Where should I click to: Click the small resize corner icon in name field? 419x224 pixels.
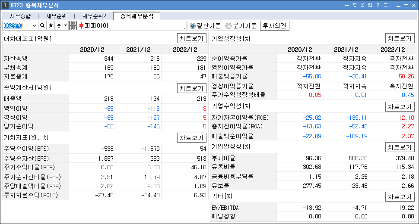coord(184,28)
